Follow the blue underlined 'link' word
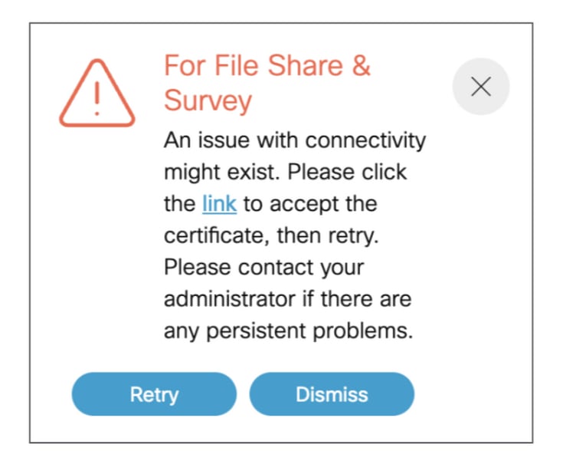 point(219,203)
